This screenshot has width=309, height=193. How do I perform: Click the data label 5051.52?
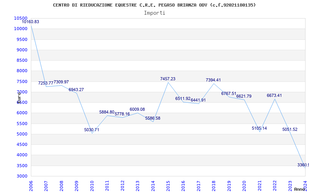tap(290, 129)
